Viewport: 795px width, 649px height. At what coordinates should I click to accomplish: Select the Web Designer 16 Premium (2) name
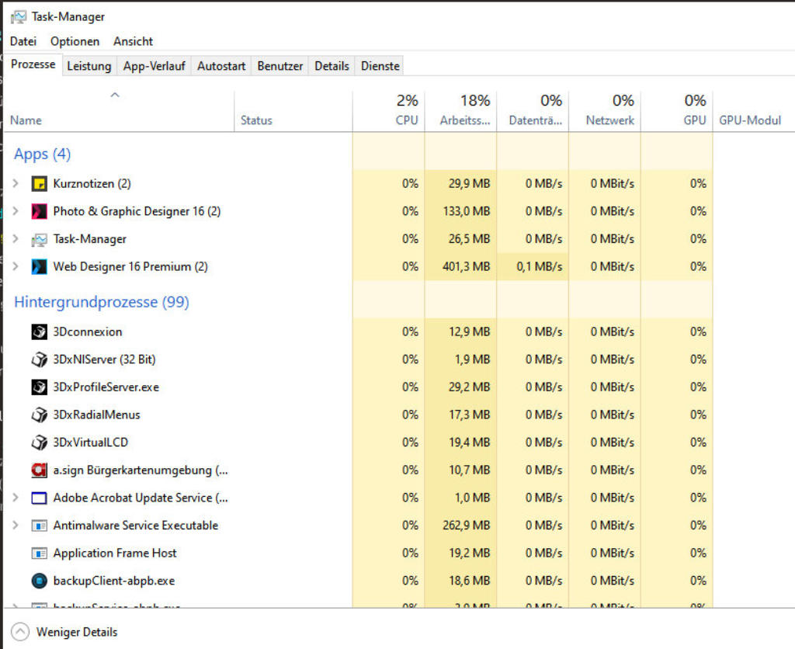coord(130,267)
